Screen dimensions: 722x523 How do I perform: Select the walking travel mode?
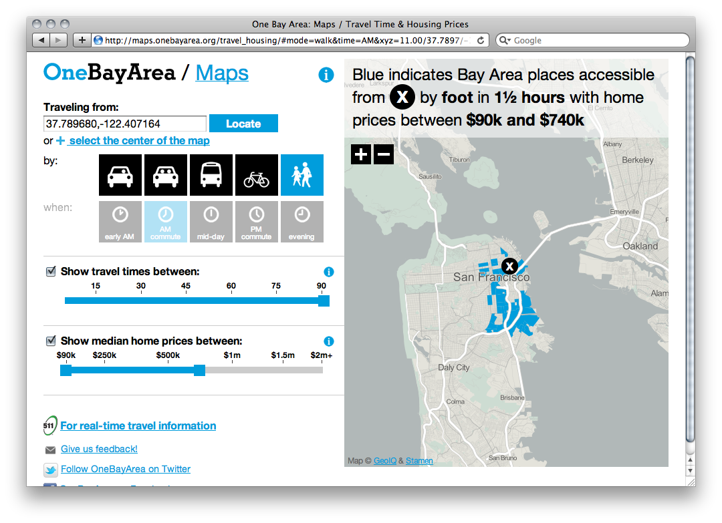coord(302,174)
